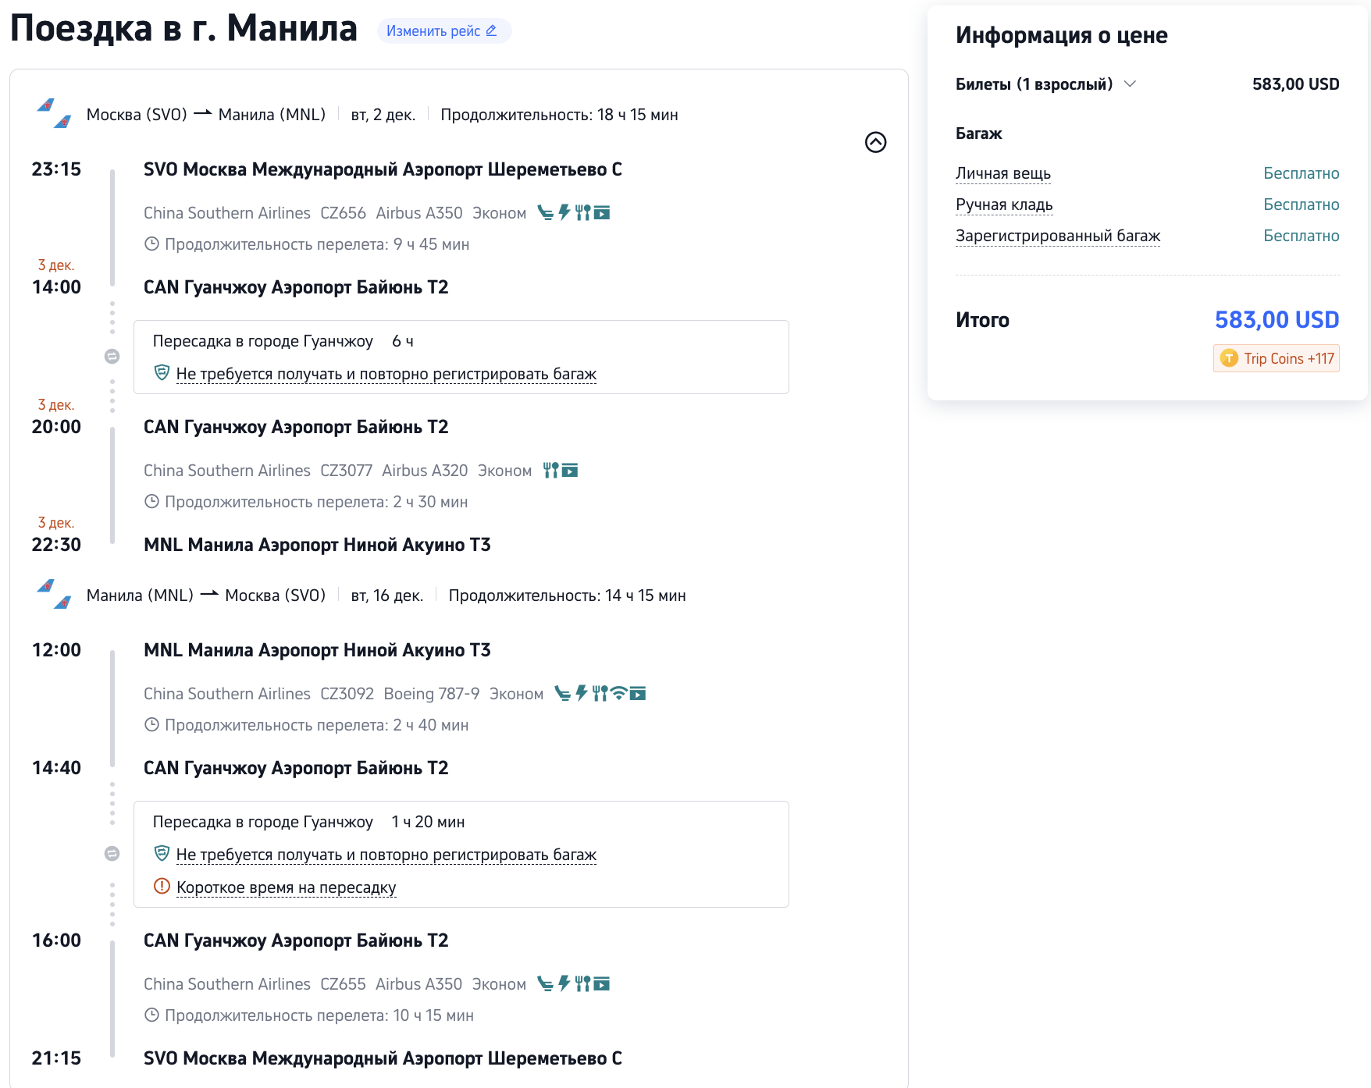
Task: Open the Короткое время на пересадку warning
Action: tap(286, 887)
